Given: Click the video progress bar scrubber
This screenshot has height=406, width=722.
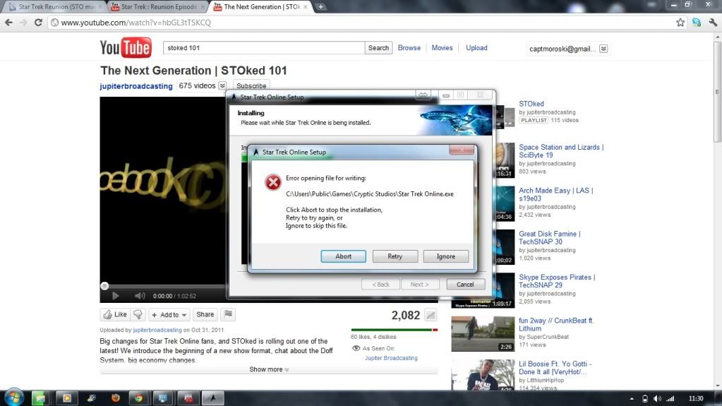Looking at the screenshot, I should (104, 286).
